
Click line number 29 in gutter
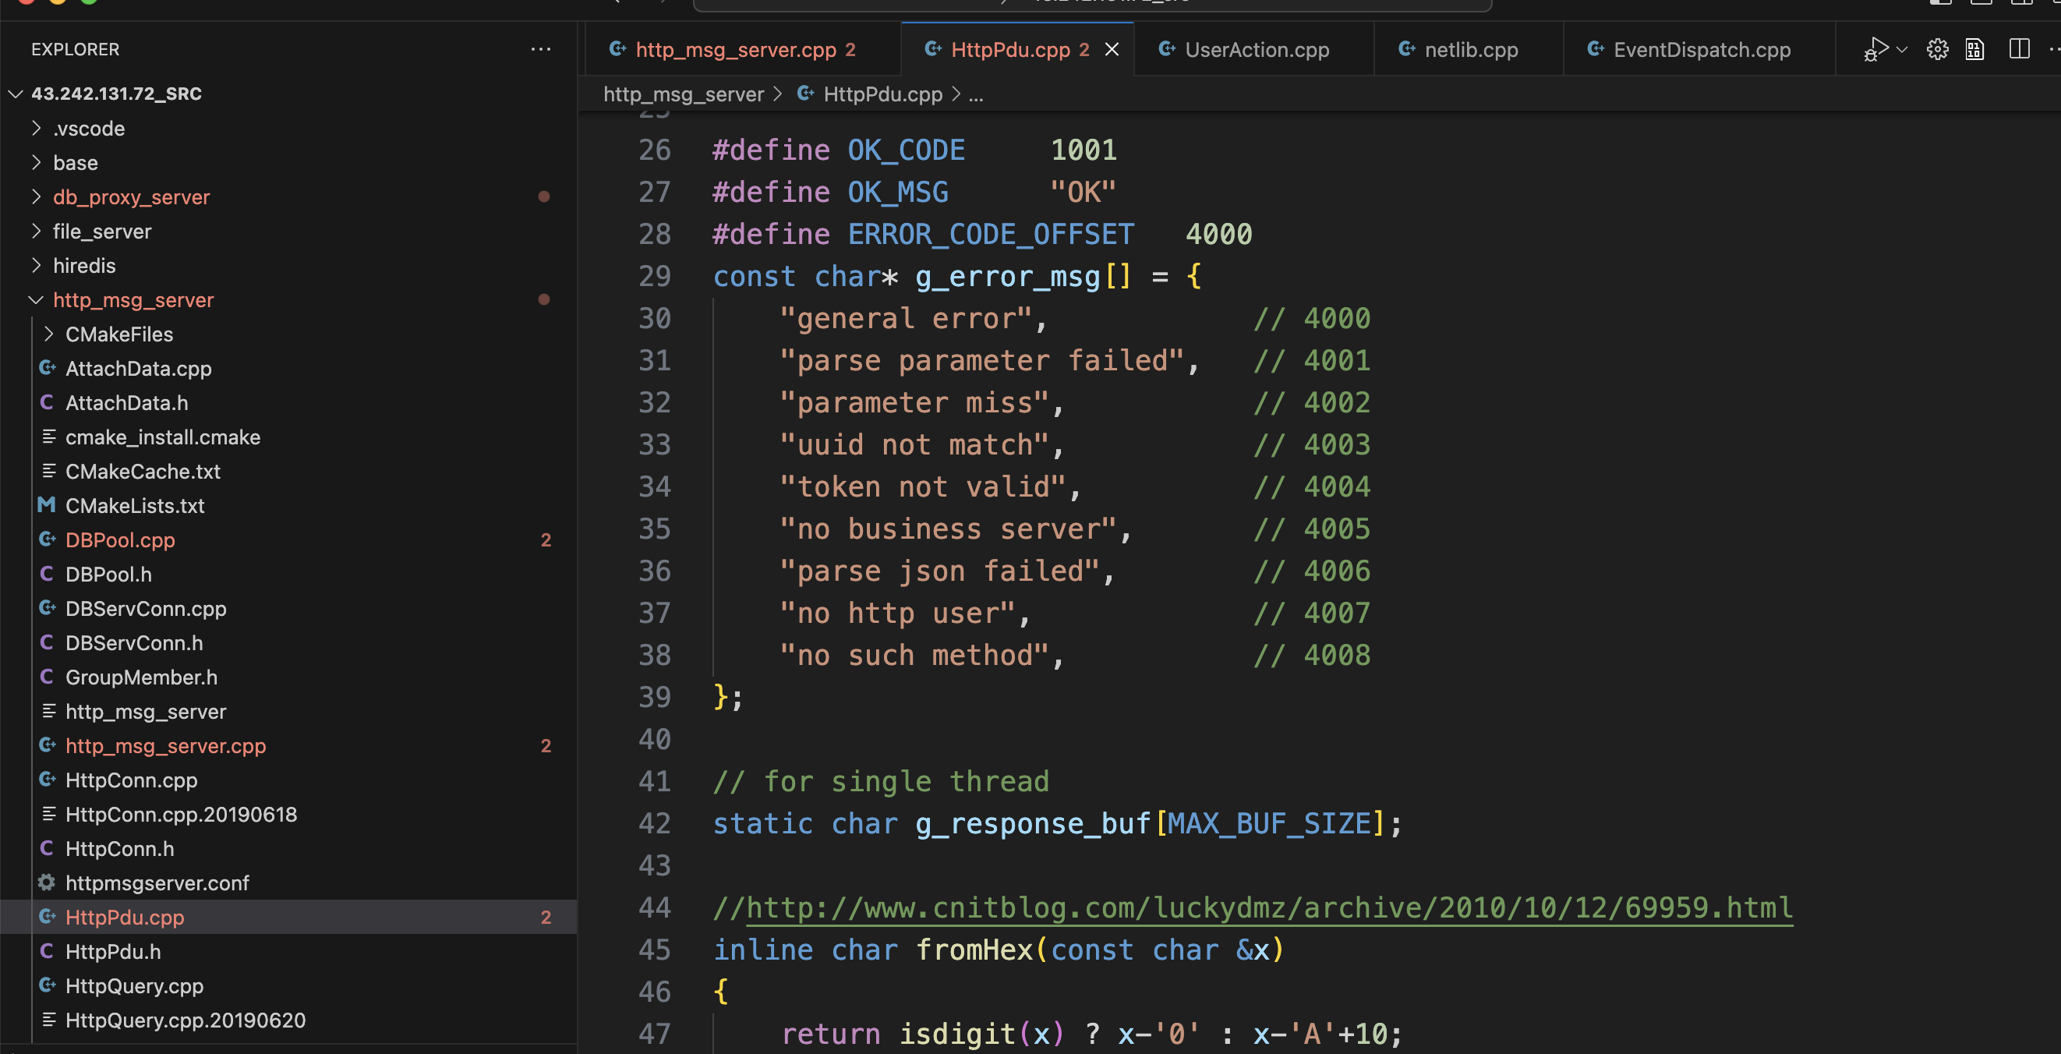click(x=655, y=276)
